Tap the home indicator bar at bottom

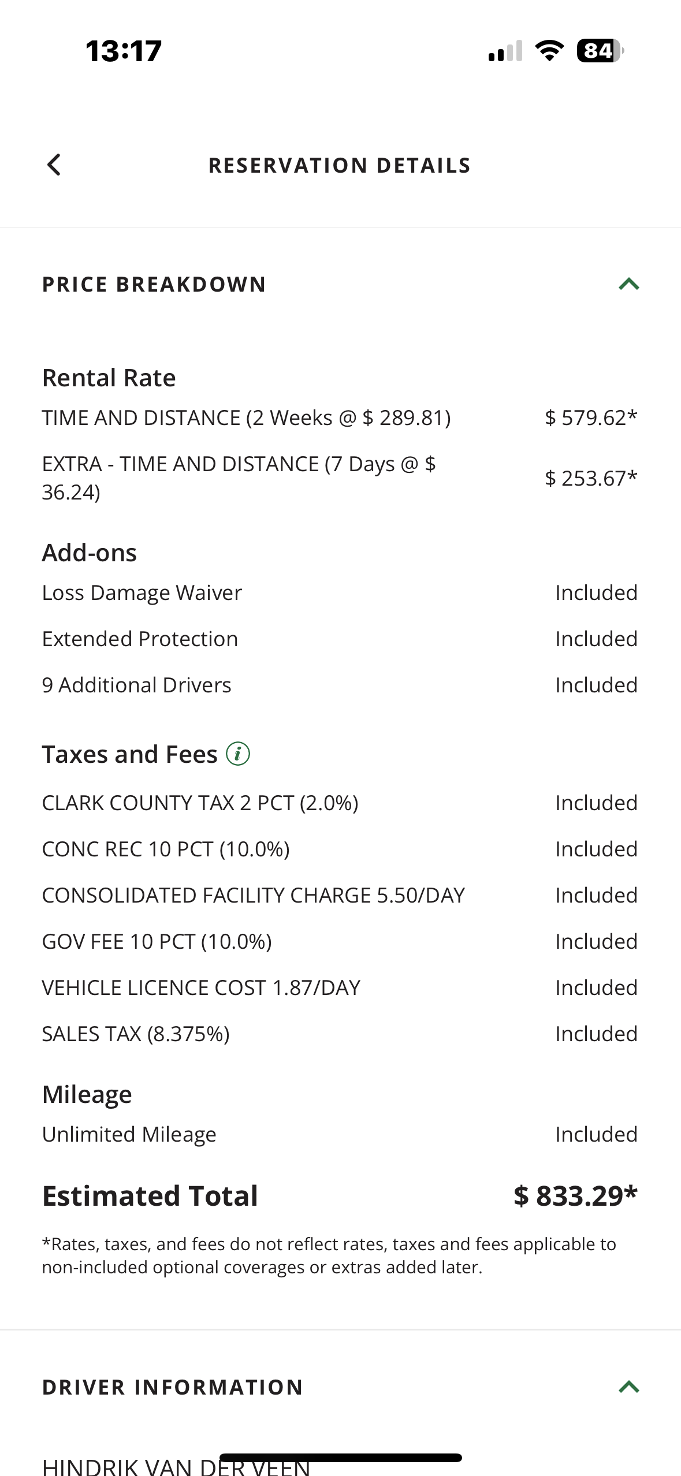pyautogui.click(x=340, y=1458)
